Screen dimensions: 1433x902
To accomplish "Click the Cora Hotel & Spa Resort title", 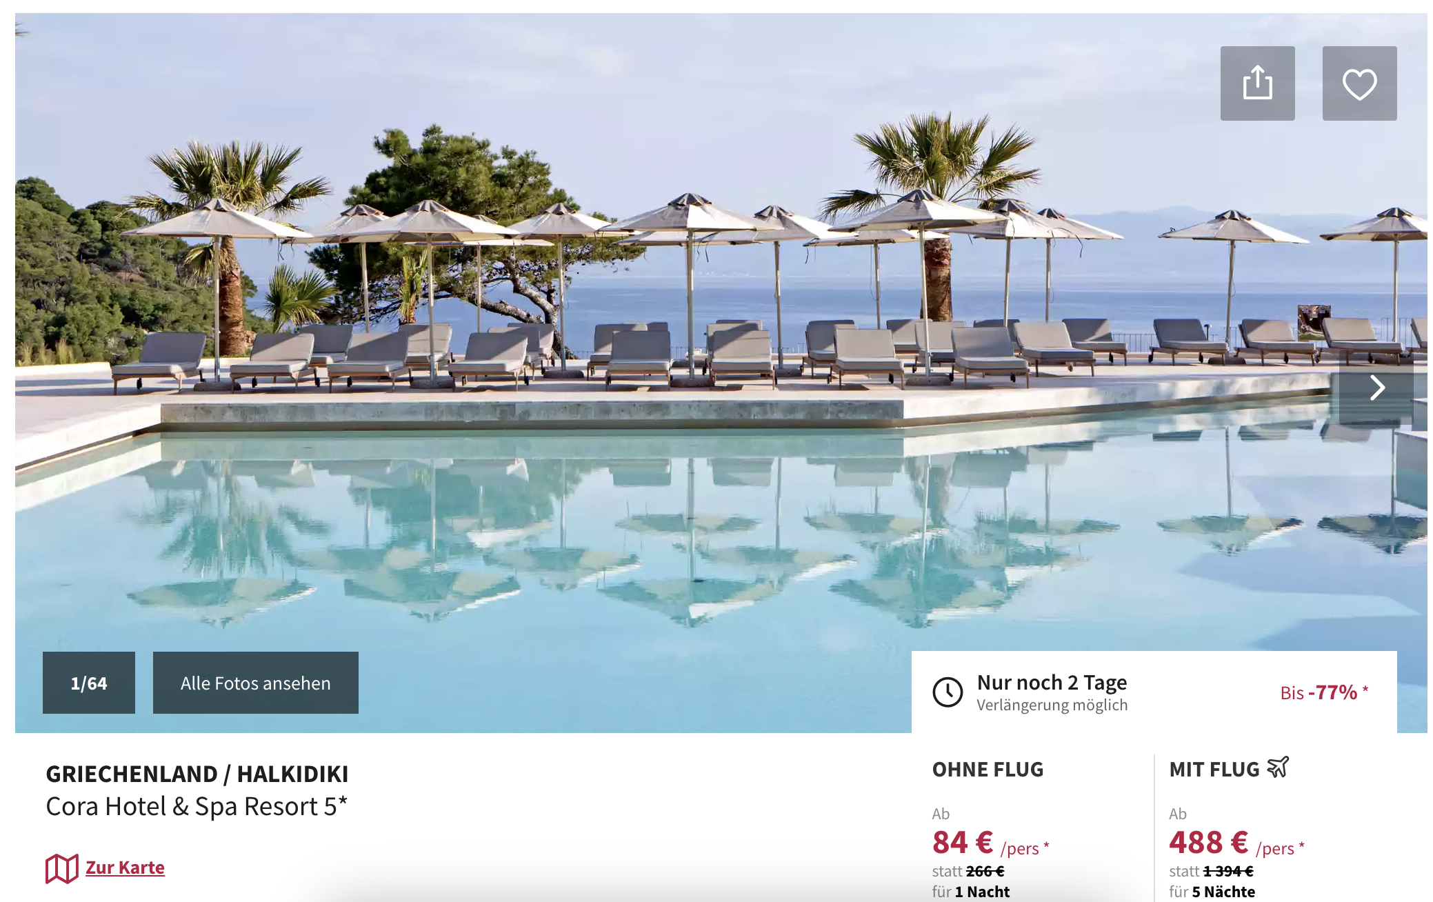I will tap(197, 806).
